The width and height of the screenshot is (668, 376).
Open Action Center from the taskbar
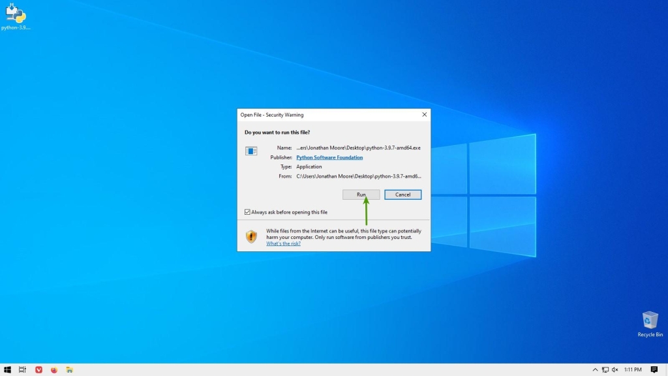click(x=656, y=369)
